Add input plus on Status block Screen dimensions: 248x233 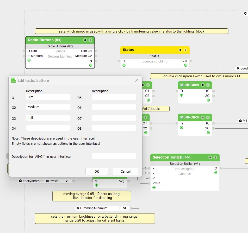pos(124,65)
